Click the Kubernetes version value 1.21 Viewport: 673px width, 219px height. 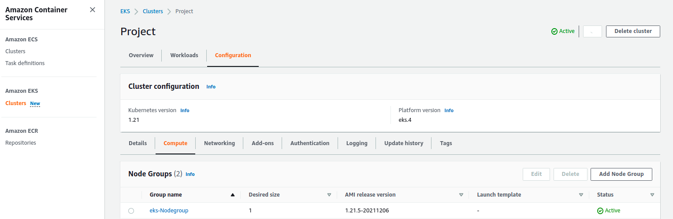[x=134, y=120]
